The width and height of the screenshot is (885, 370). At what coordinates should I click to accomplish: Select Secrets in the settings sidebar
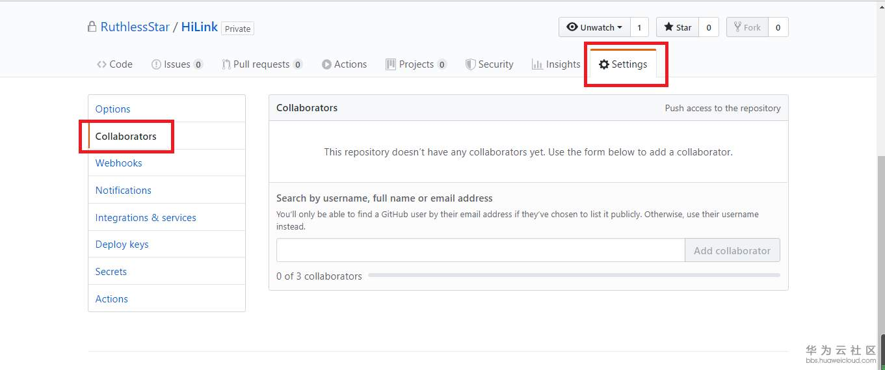111,272
